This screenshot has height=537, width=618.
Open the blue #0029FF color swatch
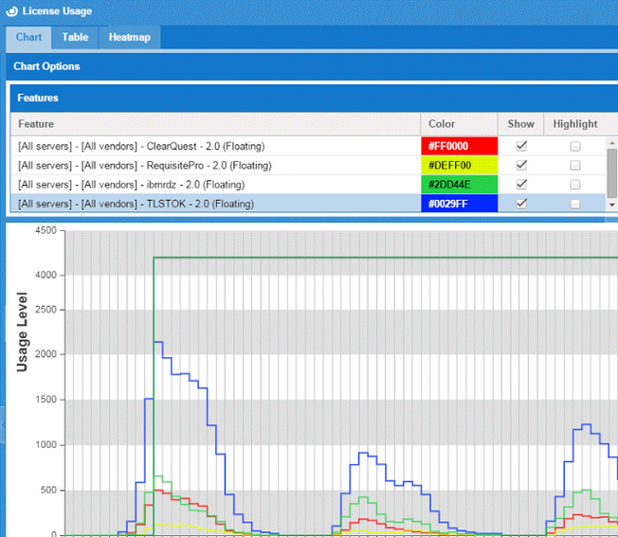pyautogui.click(x=459, y=204)
